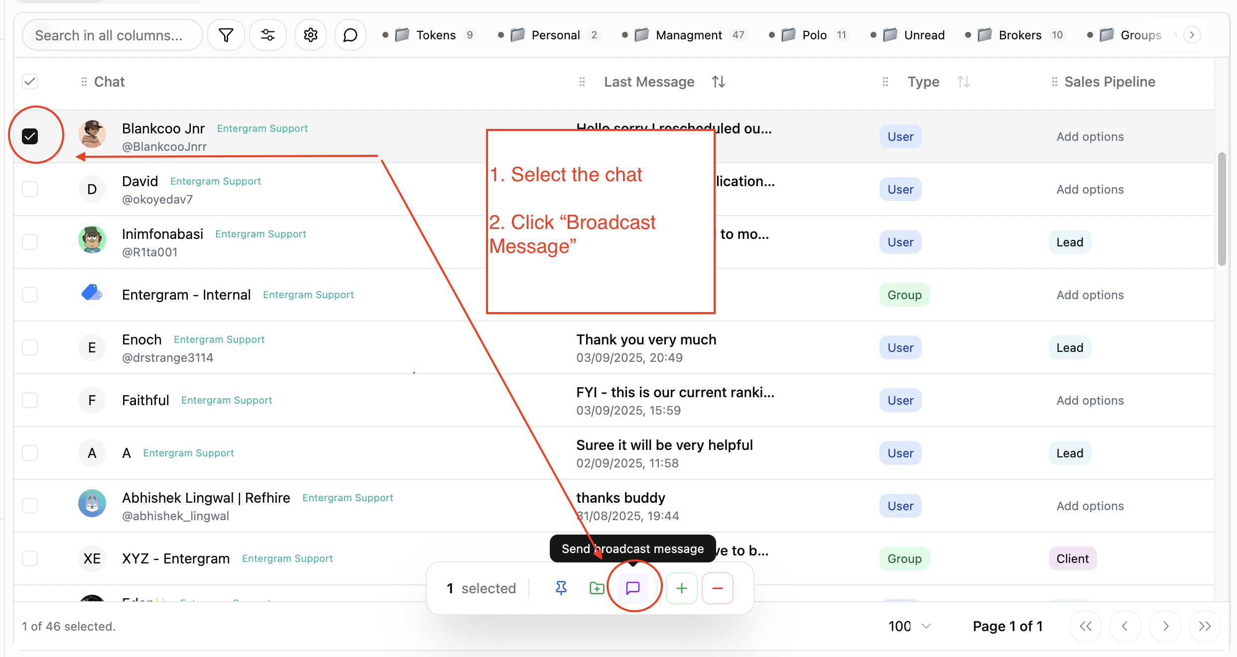Go to the next page of chats
Image resolution: width=1237 pixels, height=657 pixels.
(1165, 626)
